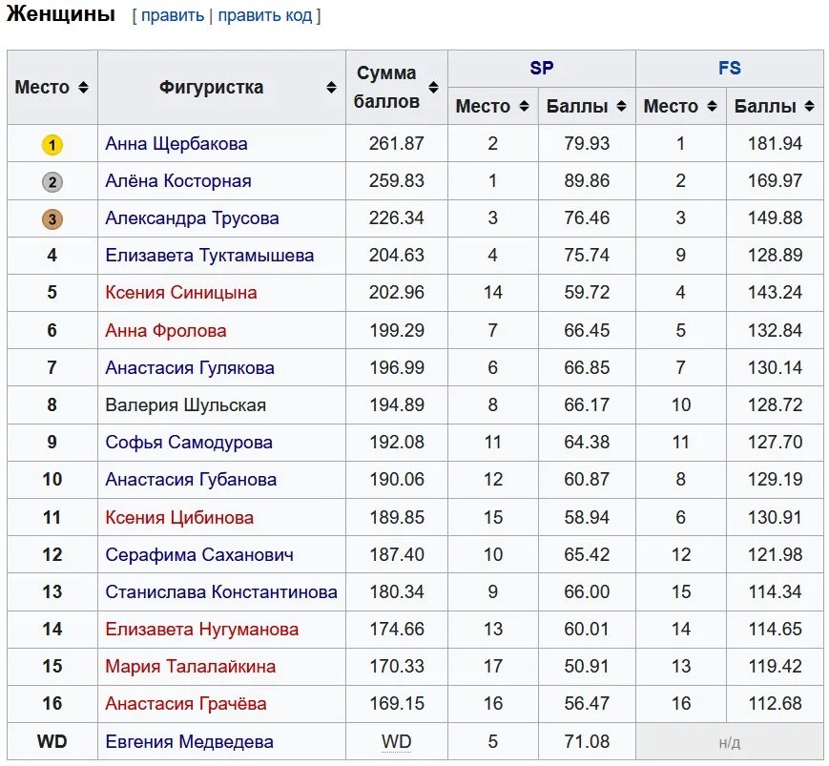The image size is (829, 766).
Task: Click править link next to Женщины
Action: [173, 15]
